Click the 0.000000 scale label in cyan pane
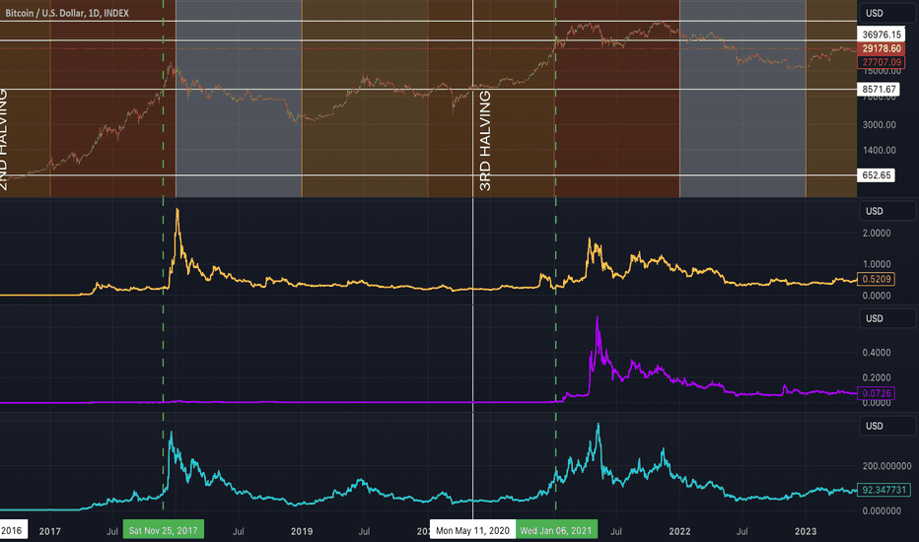The width and height of the screenshot is (919, 542). tap(883, 510)
